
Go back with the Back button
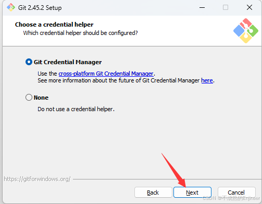tap(153, 193)
